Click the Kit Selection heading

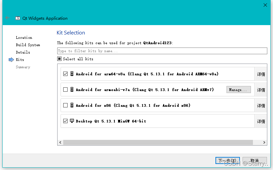click(71, 32)
